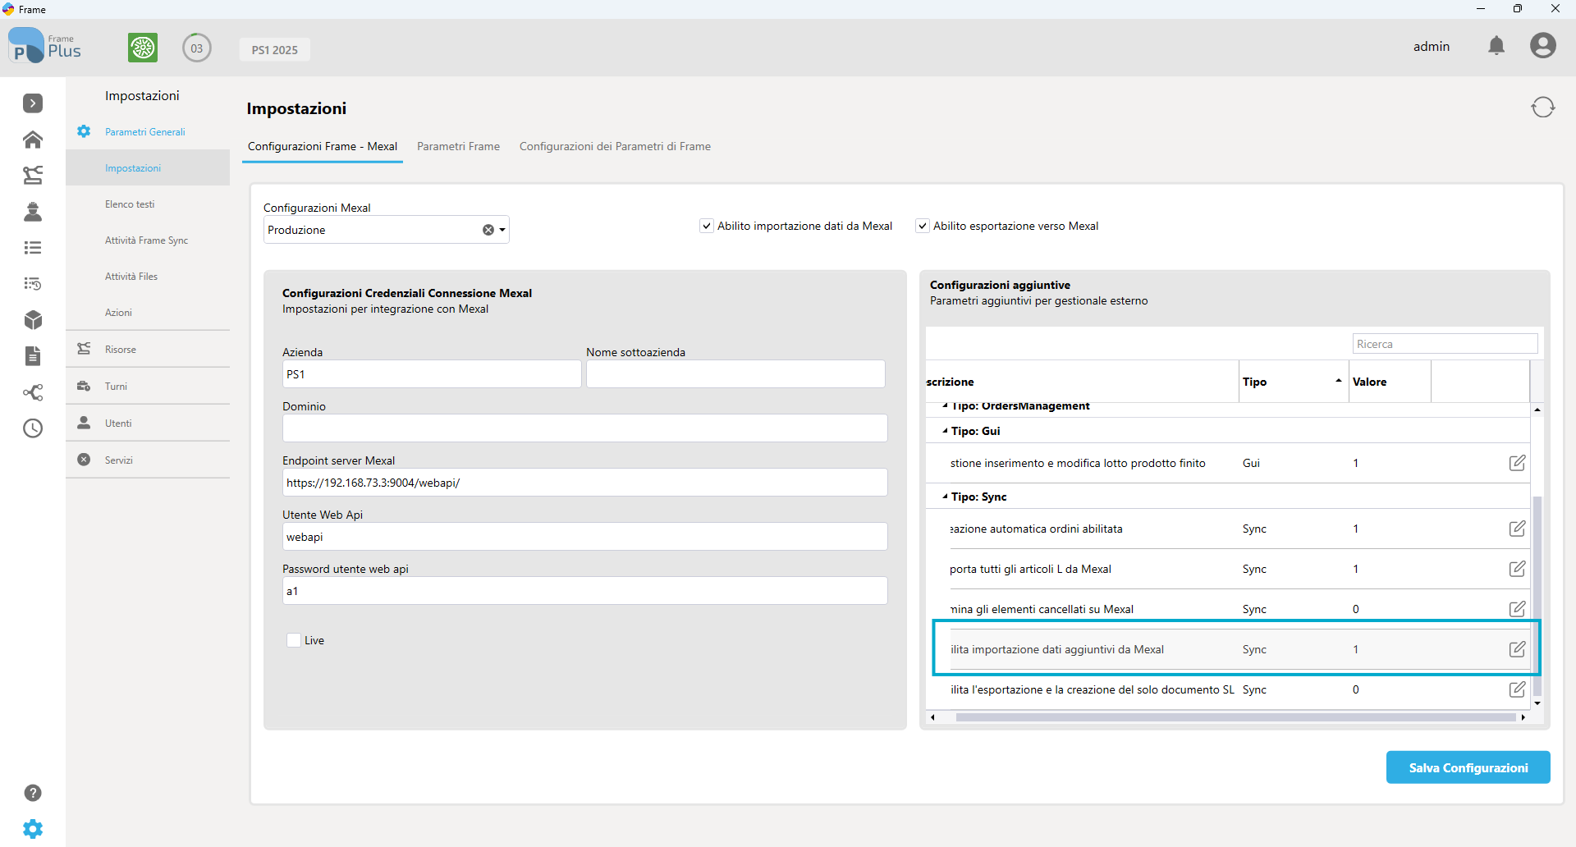
Task: Switch to Parametri Frame tab
Action: click(x=458, y=146)
